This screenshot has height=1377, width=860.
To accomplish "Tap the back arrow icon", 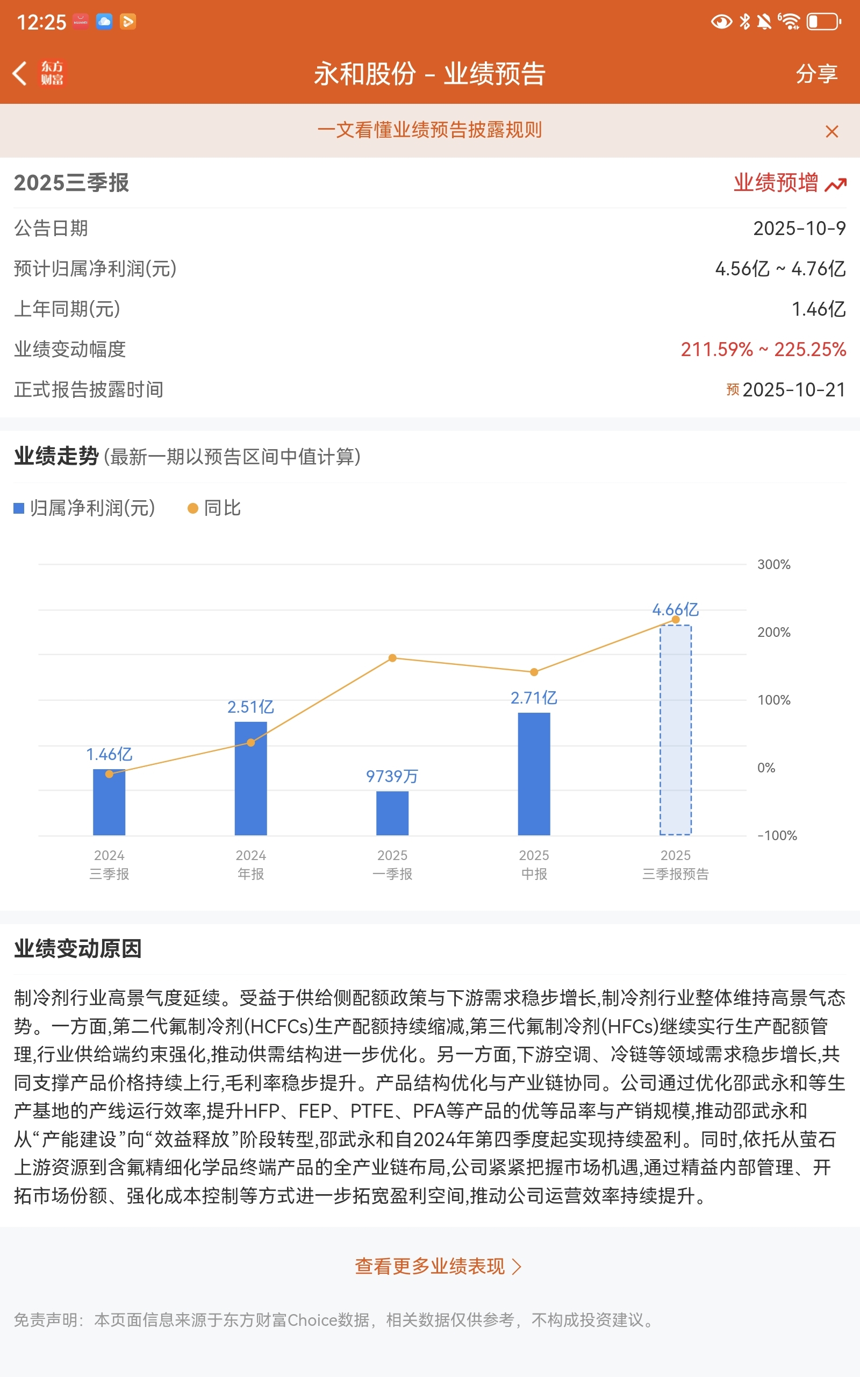I will tap(20, 73).
